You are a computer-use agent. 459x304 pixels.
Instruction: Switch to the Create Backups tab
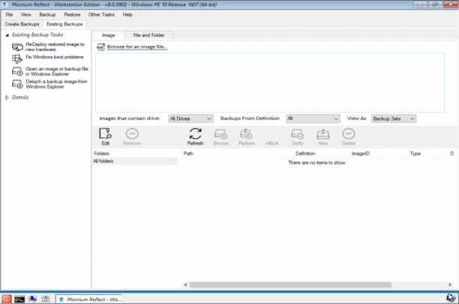click(22, 24)
